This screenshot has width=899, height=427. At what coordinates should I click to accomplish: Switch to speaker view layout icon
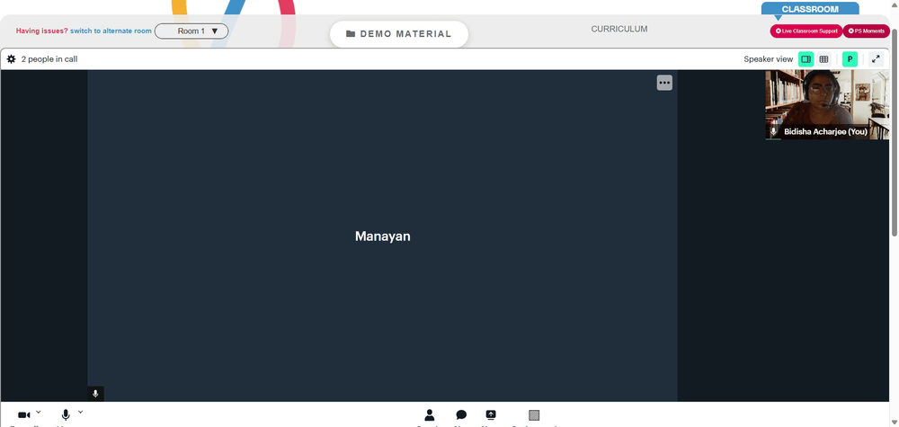click(806, 59)
